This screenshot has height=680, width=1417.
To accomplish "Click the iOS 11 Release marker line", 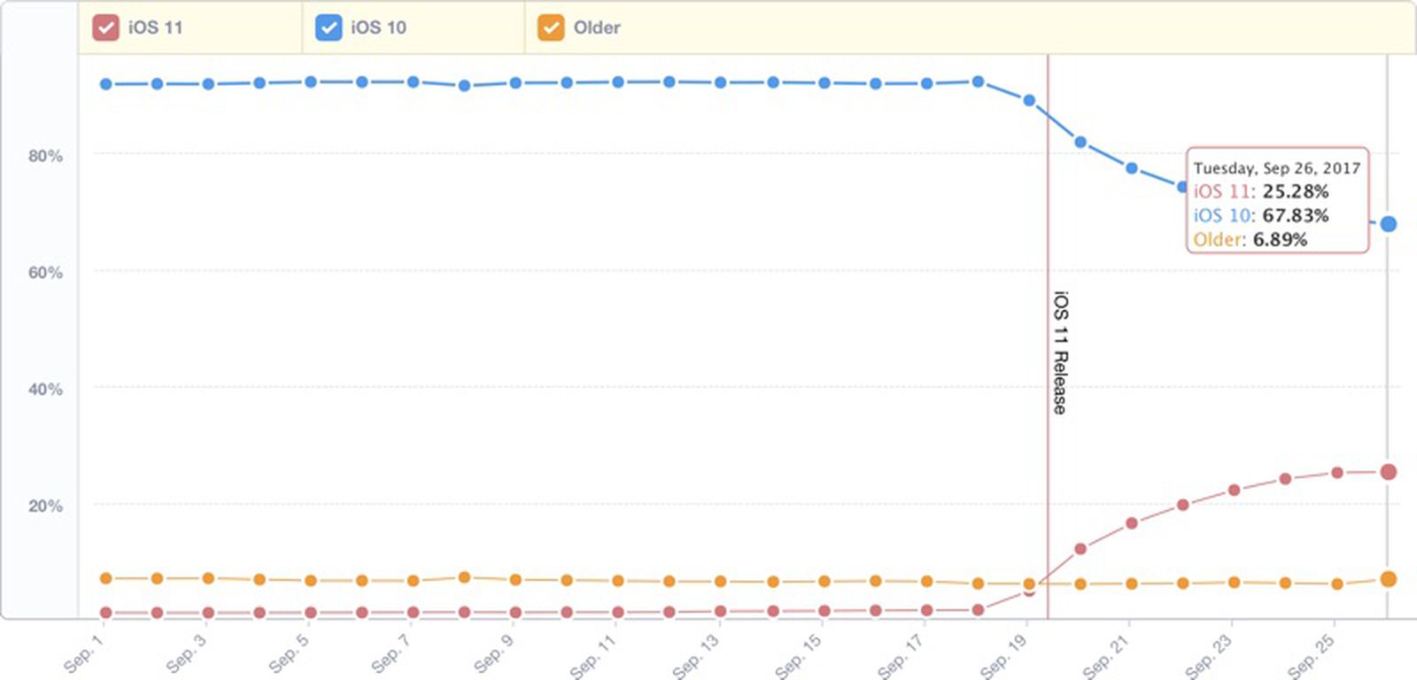I will tap(1048, 354).
